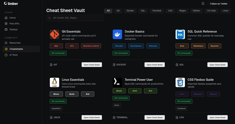Click file icon beside CSS footer label

(x=177, y=117)
